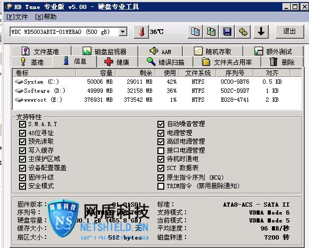Click the black down arrow icon
The image size is (309, 248).
pos(261,32)
